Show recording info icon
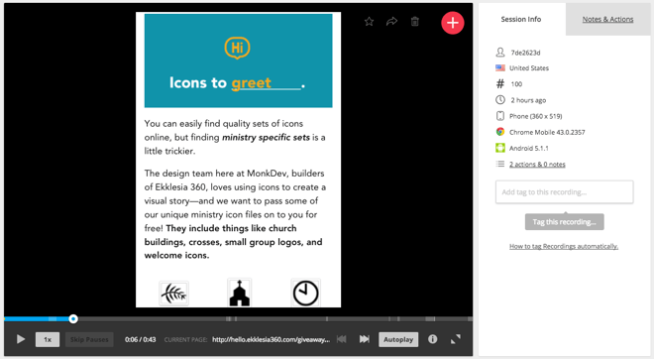The image size is (654, 359). [432, 339]
